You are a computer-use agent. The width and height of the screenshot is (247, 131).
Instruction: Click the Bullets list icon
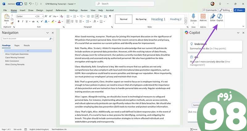tap(68, 16)
